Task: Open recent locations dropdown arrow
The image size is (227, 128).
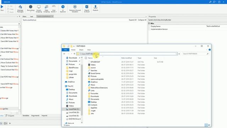Action: (71, 54)
